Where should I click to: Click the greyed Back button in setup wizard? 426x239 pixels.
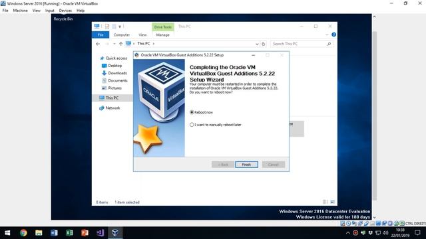(223, 165)
